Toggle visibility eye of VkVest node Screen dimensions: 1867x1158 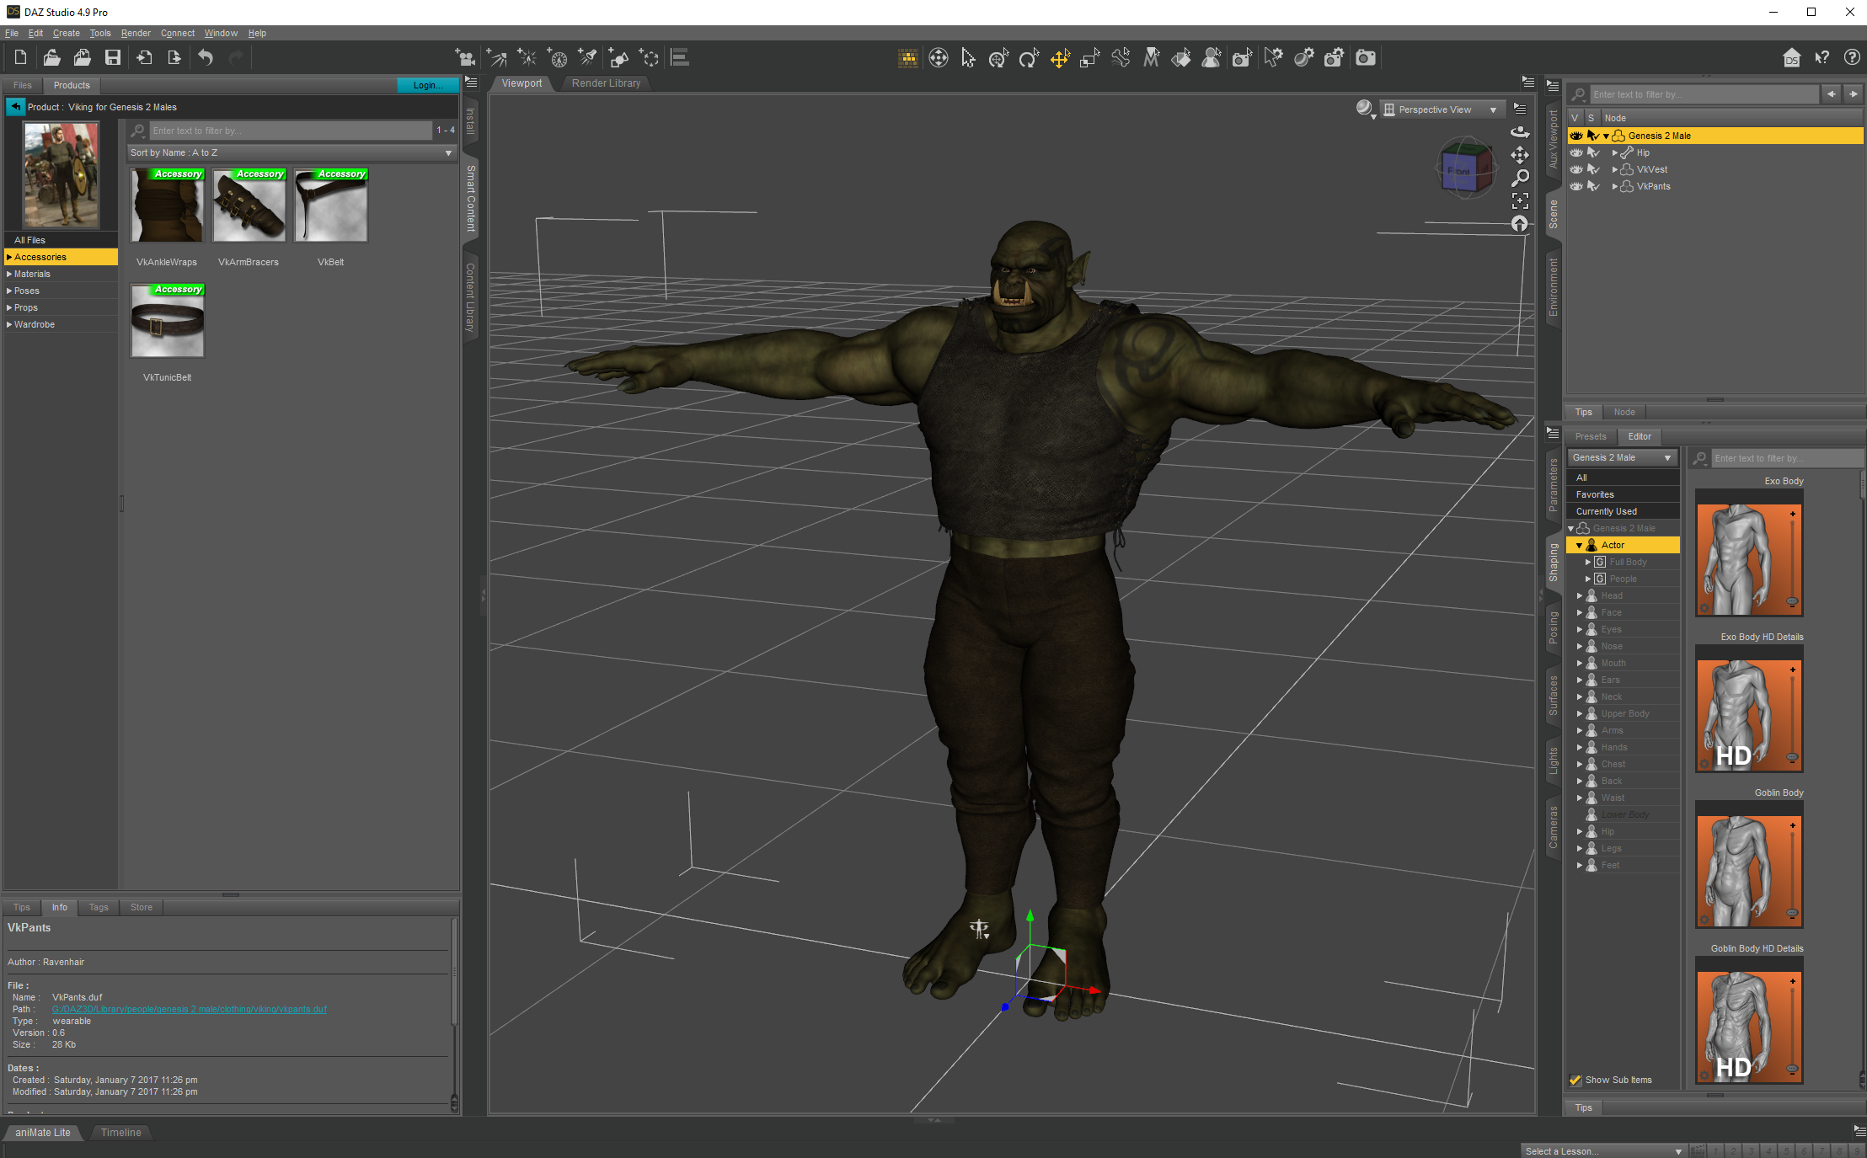pos(1575,169)
